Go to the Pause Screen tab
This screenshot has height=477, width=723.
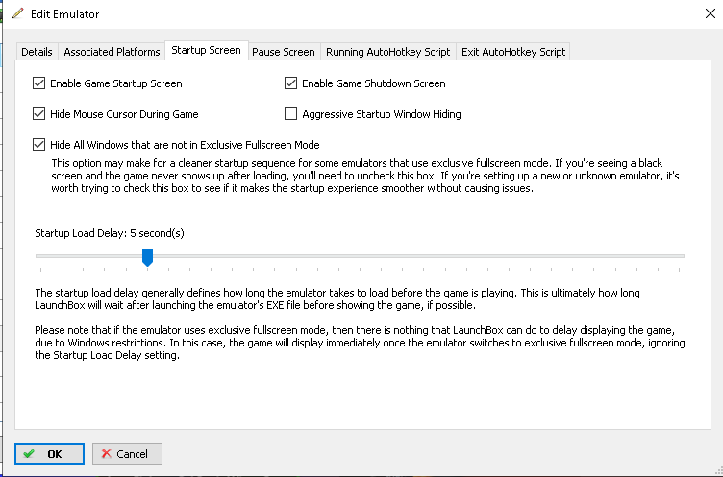(x=284, y=52)
